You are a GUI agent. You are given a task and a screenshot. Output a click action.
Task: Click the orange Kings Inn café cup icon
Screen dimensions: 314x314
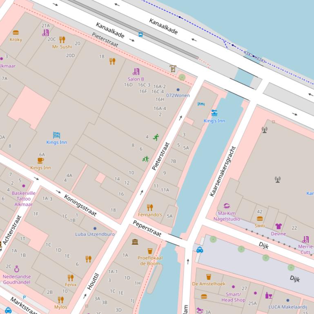tap(40, 160)
